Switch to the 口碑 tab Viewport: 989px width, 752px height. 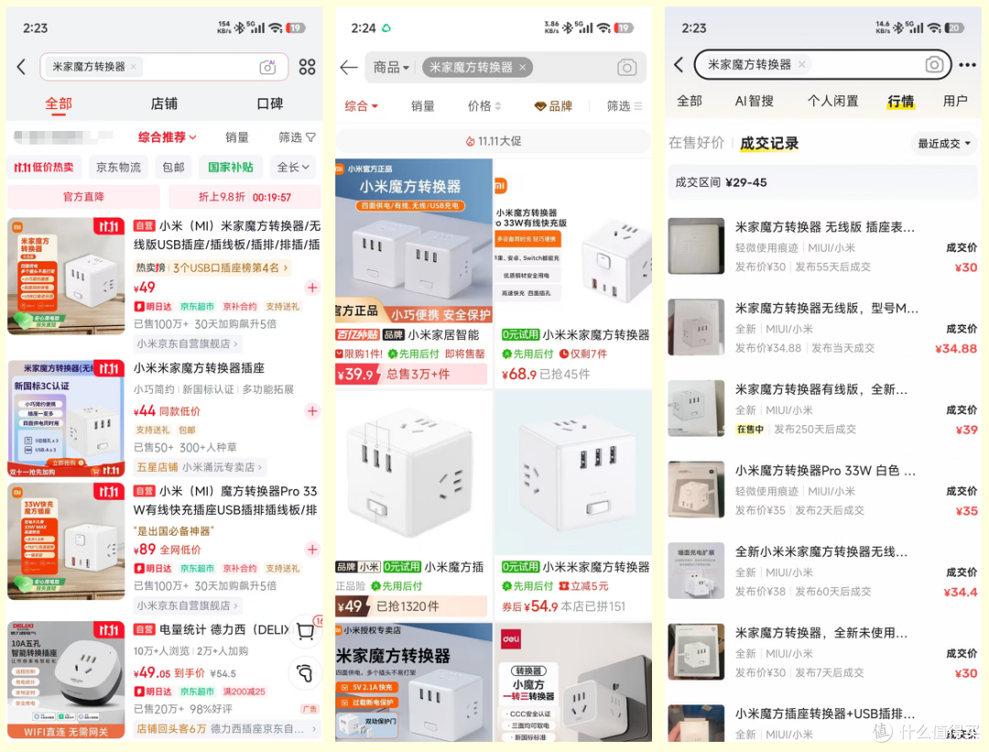(x=270, y=104)
